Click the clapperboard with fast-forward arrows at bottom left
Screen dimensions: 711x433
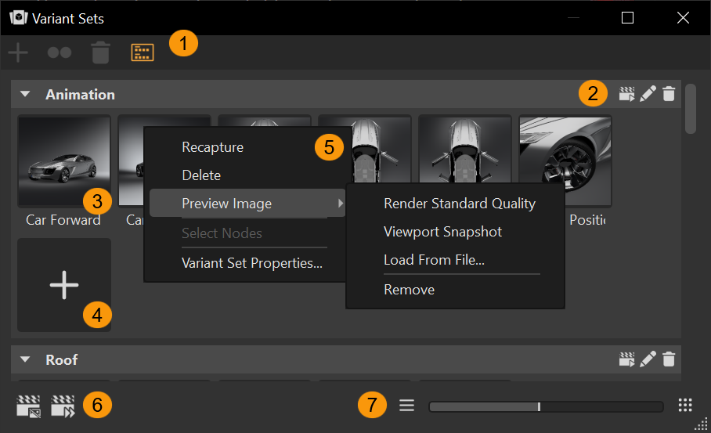[x=63, y=406]
